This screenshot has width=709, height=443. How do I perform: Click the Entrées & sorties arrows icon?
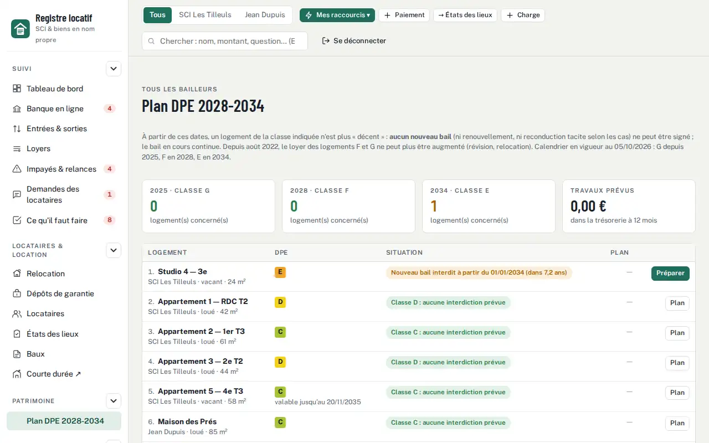click(17, 128)
